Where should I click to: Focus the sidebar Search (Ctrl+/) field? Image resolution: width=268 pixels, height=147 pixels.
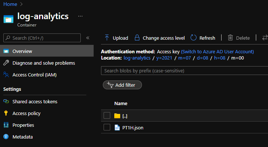click(x=42, y=38)
